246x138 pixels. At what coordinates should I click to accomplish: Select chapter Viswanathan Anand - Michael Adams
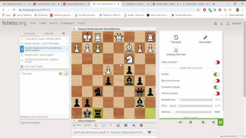[x=43, y=39]
